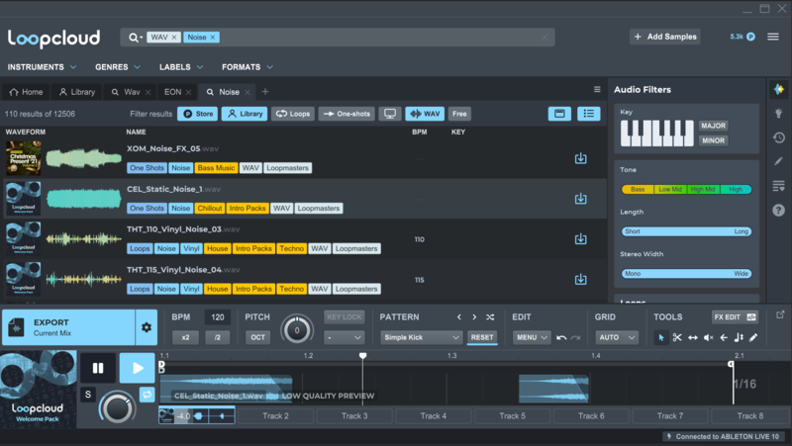Enable the Free results filter
The width and height of the screenshot is (792, 446).
coord(459,114)
